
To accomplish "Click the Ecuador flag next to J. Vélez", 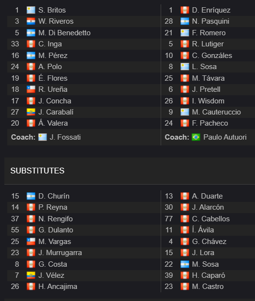I will tap(31, 275).
